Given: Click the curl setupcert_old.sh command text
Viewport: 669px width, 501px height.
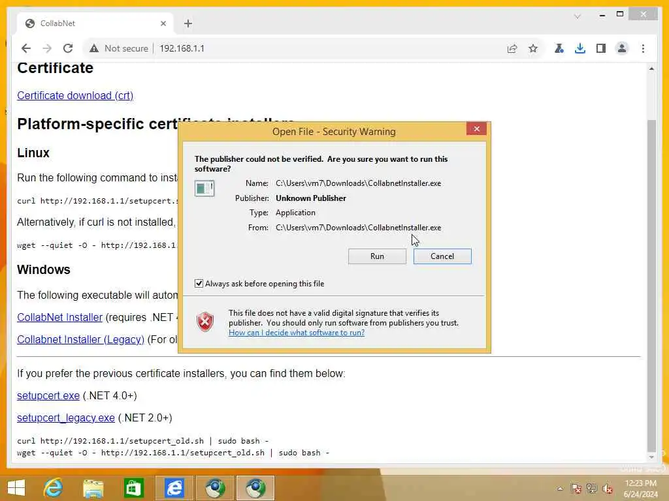Looking at the screenshot, I should [x=143, y=441].
